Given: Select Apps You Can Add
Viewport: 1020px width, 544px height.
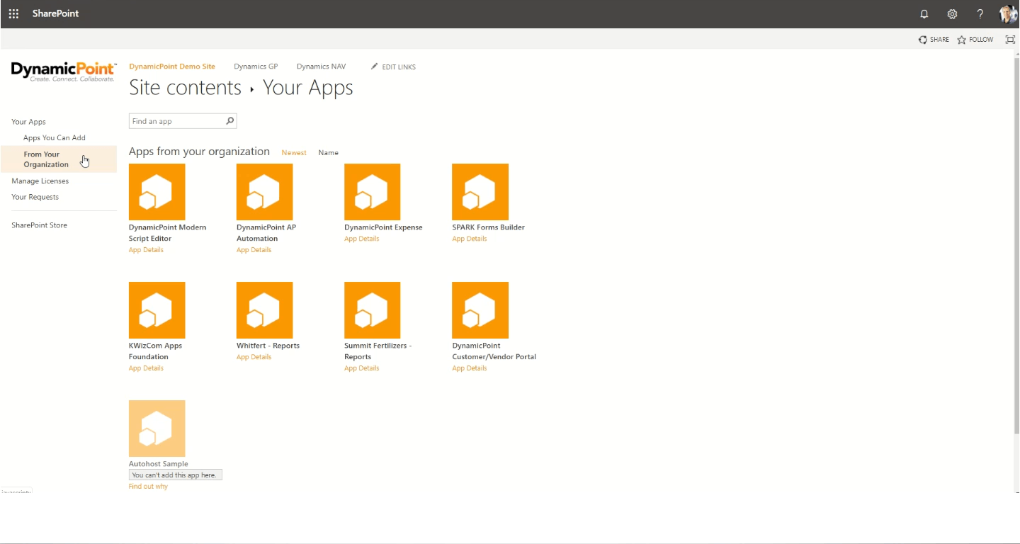Looking at the screenshot, I should click(55, 138).
